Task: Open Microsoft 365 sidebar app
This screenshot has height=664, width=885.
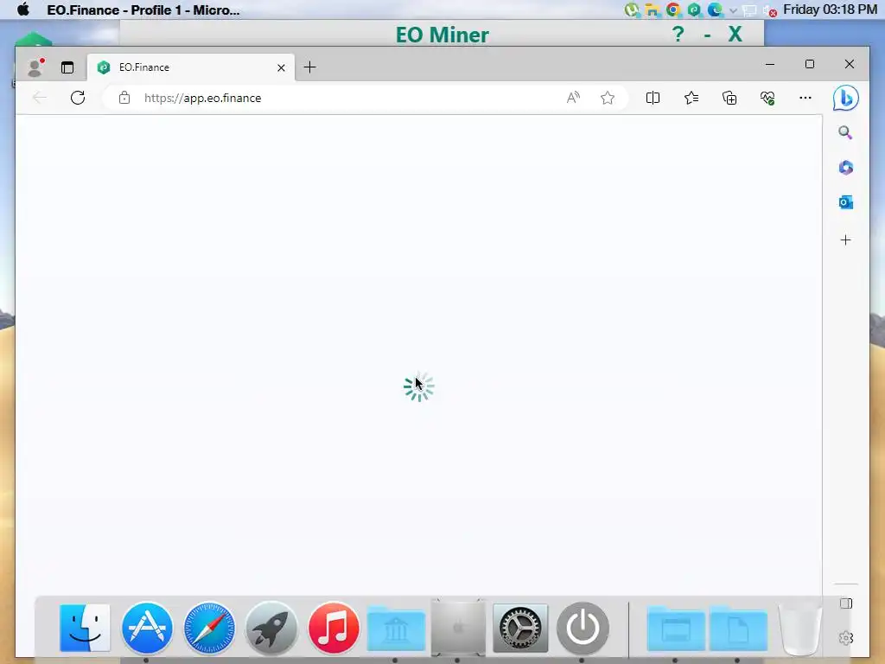Action: coord(845,168)
